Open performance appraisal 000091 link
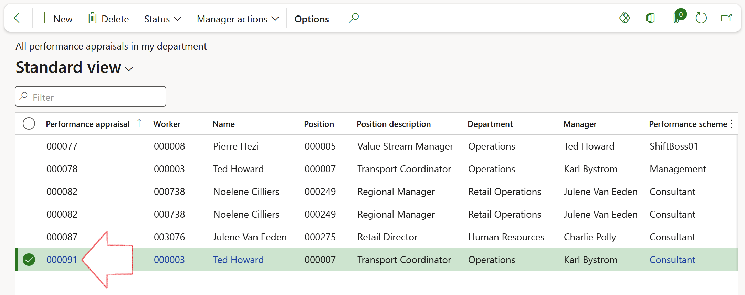Image resolution: width=745 pixels, height=295 pixels. pos(62,260)
